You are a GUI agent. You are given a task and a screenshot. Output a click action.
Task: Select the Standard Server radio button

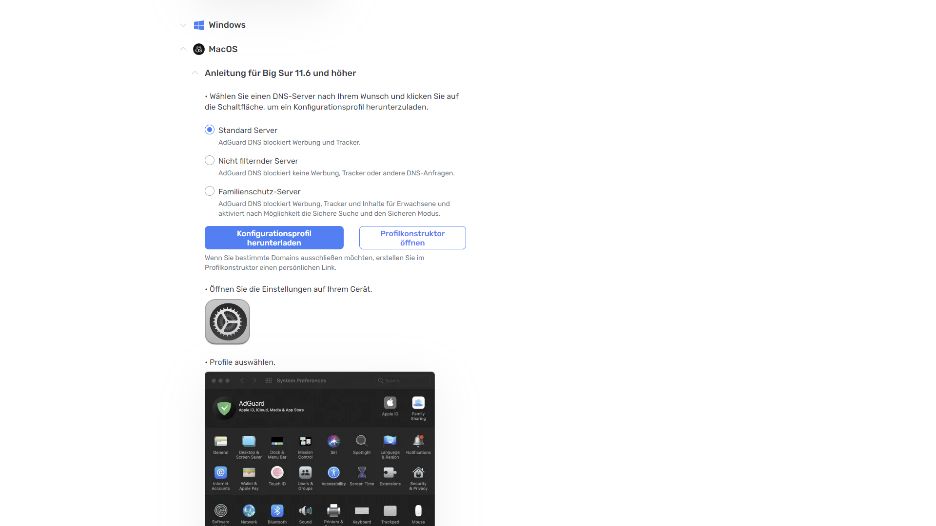[210, 130]
